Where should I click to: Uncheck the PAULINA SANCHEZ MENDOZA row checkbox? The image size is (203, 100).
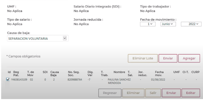[8, 79]
